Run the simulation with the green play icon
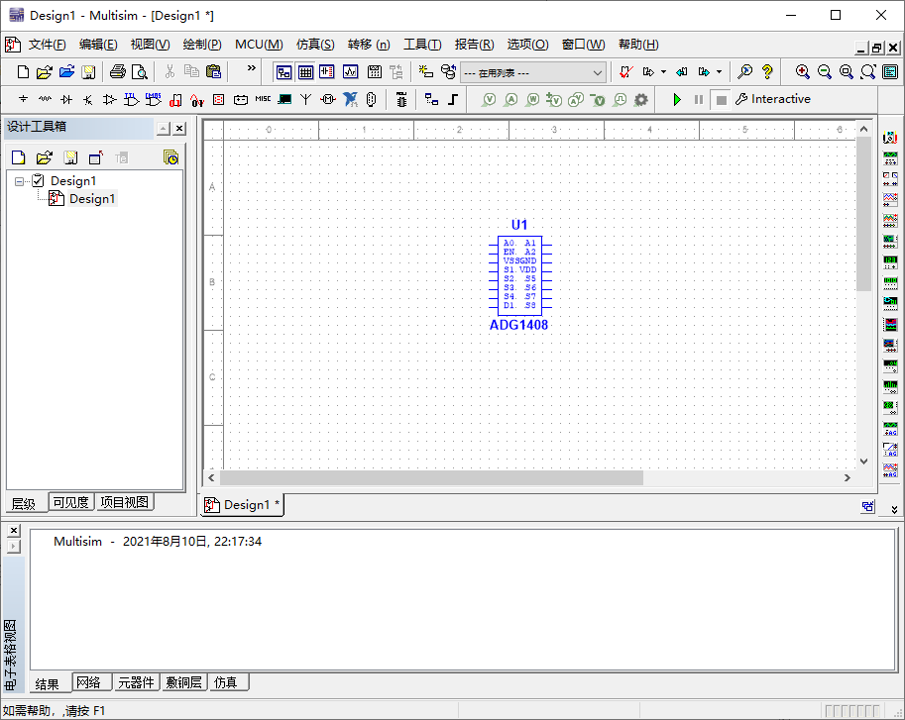Viewport: 905px width, 720px height. coord(677,99)
